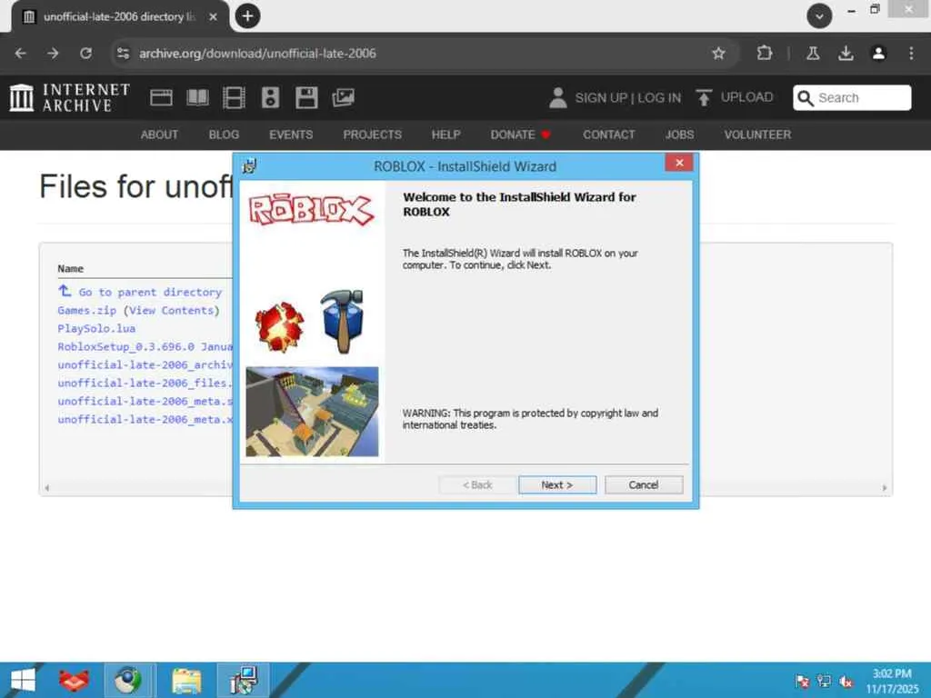Open the BLOG menu item

[224, 135]
